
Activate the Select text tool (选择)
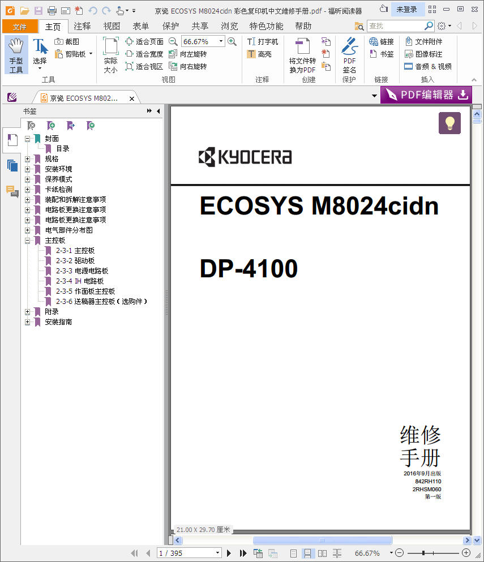coord(40,54)
